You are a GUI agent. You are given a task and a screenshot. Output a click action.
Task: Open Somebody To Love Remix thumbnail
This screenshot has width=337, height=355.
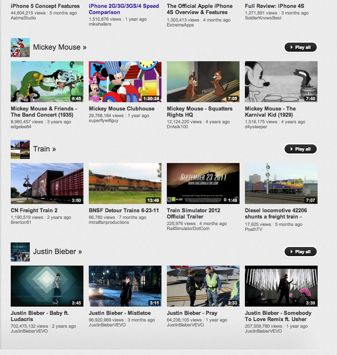[x=281, y=286]
